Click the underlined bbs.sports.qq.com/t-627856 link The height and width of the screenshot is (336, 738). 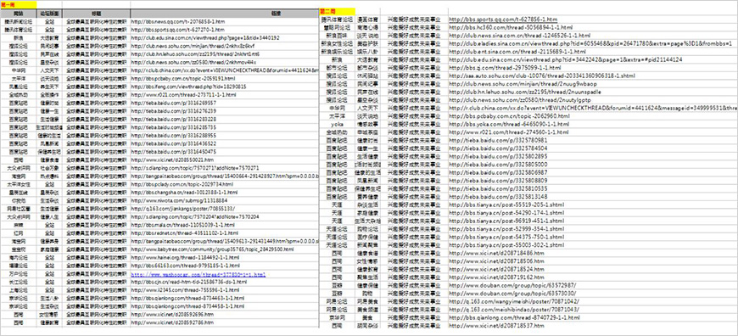pyautogui.click(x=503, y=20)
